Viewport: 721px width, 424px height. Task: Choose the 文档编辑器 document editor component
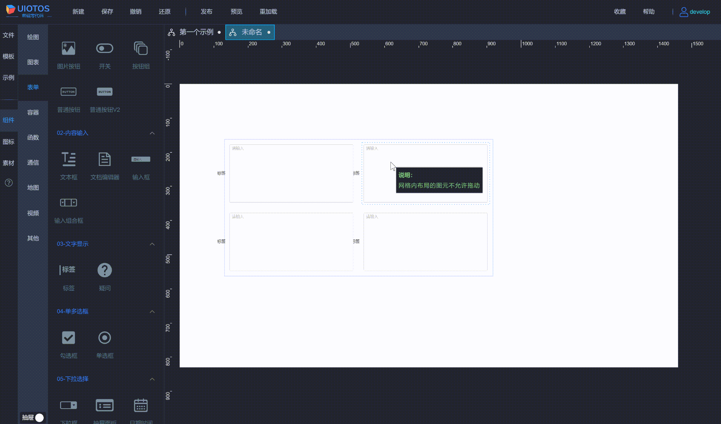point(104,159)
